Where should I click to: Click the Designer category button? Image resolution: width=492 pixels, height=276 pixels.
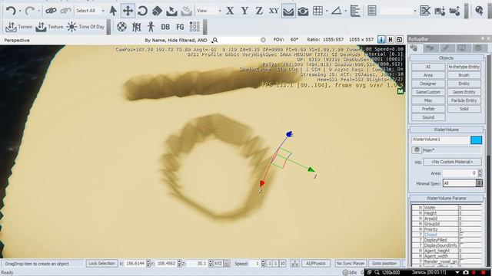tap(428, 84)
